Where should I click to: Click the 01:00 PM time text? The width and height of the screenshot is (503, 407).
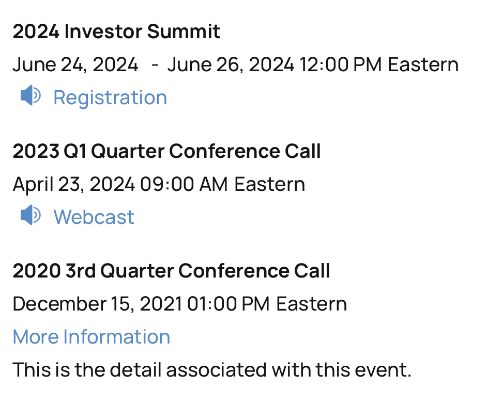click(x=228, y=304)
